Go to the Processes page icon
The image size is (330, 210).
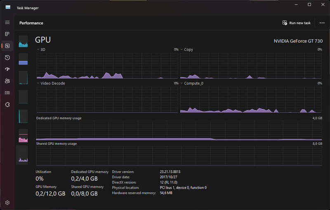click(x=7, y=34)
